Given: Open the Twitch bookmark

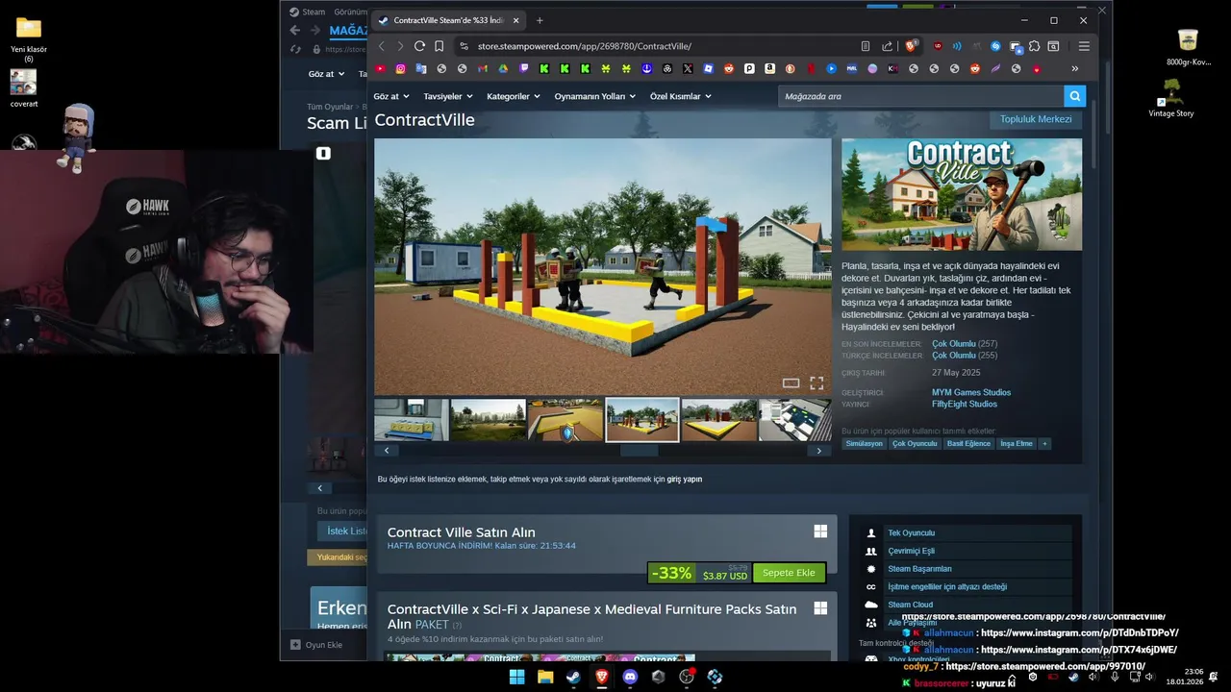Looking at the screenshot, I should point(524,68).
